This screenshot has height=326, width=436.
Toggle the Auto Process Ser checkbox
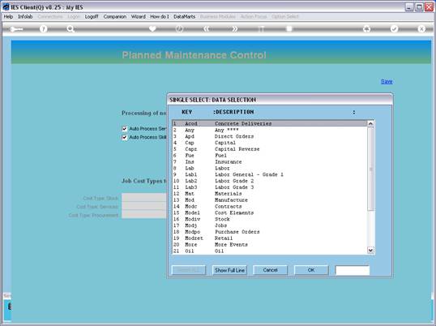(125, 128)
